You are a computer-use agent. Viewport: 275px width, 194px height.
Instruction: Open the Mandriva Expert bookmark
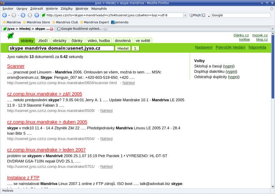click(95, 22)
